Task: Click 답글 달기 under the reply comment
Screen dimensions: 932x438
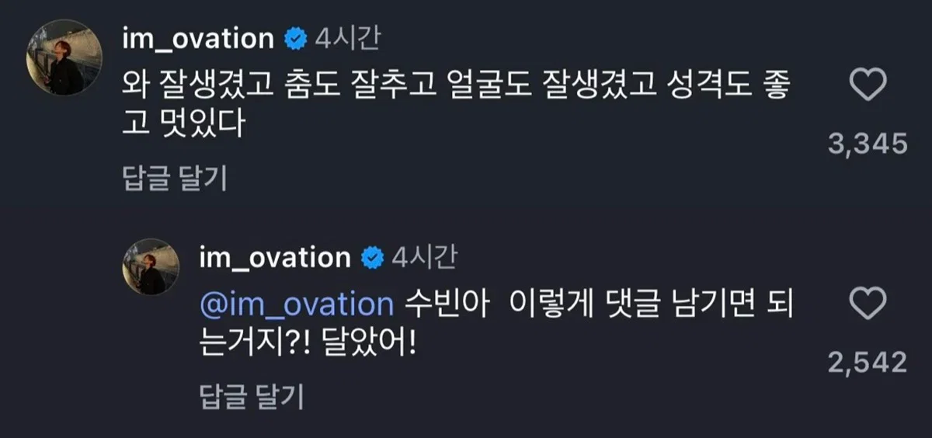Action: pyautogui.click(x=251, y=397)
